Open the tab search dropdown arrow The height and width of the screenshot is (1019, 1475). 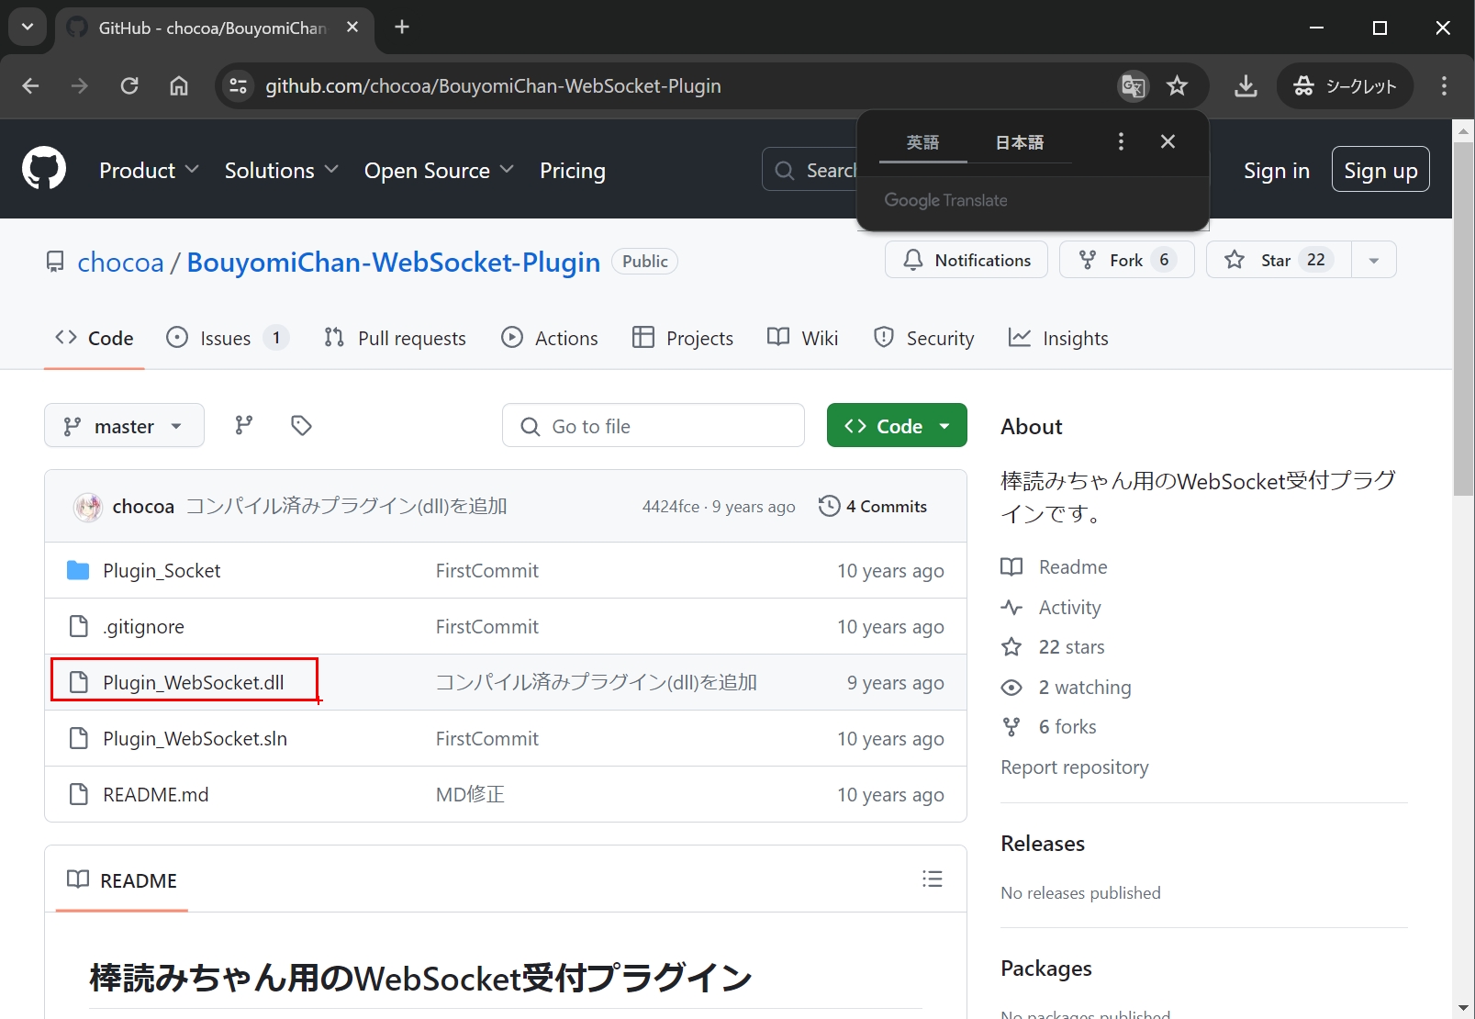[28, 28]
